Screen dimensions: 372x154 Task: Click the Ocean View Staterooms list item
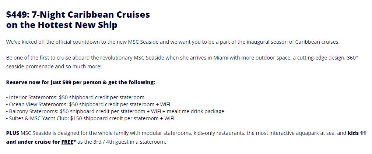coord(88,104)
